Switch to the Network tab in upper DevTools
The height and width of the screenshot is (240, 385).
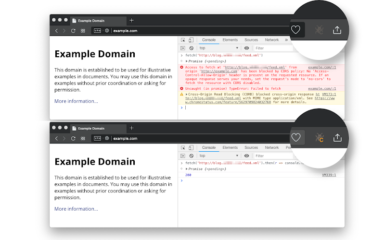point(272,40)
